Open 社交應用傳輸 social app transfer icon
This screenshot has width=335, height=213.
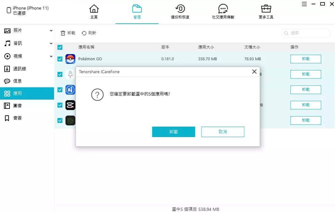click(x=223, y=9)
